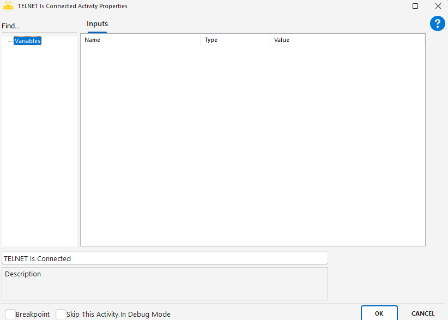448x320 pixels.
Task: Click the Find... search field
Action: (38, 26)
